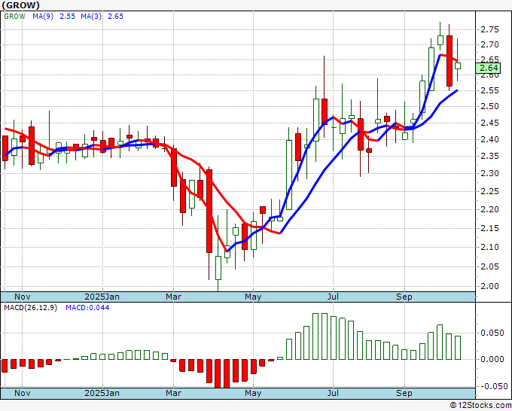Click the MA(3) 2.65 legend entry
Screen dimensions: 512x411
(x=104, y=17)
